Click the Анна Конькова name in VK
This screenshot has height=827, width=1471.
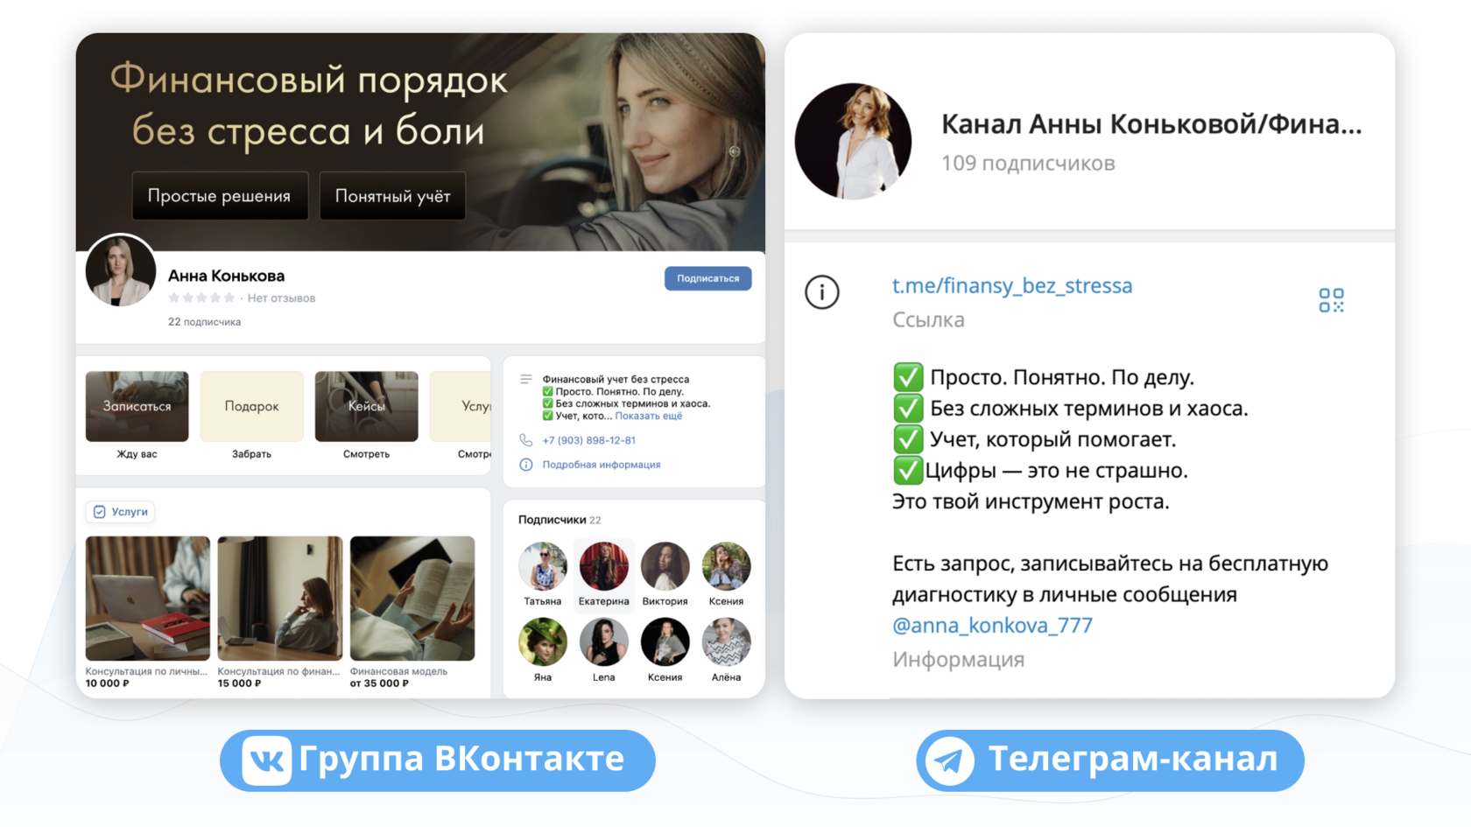226,276
